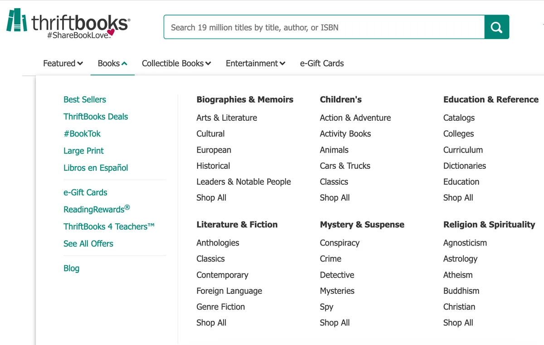Image resolution: width=544 pixels, height=345 pixels.
Task: Open the Mystery & Suspense heading
Action: coord(362,225)
